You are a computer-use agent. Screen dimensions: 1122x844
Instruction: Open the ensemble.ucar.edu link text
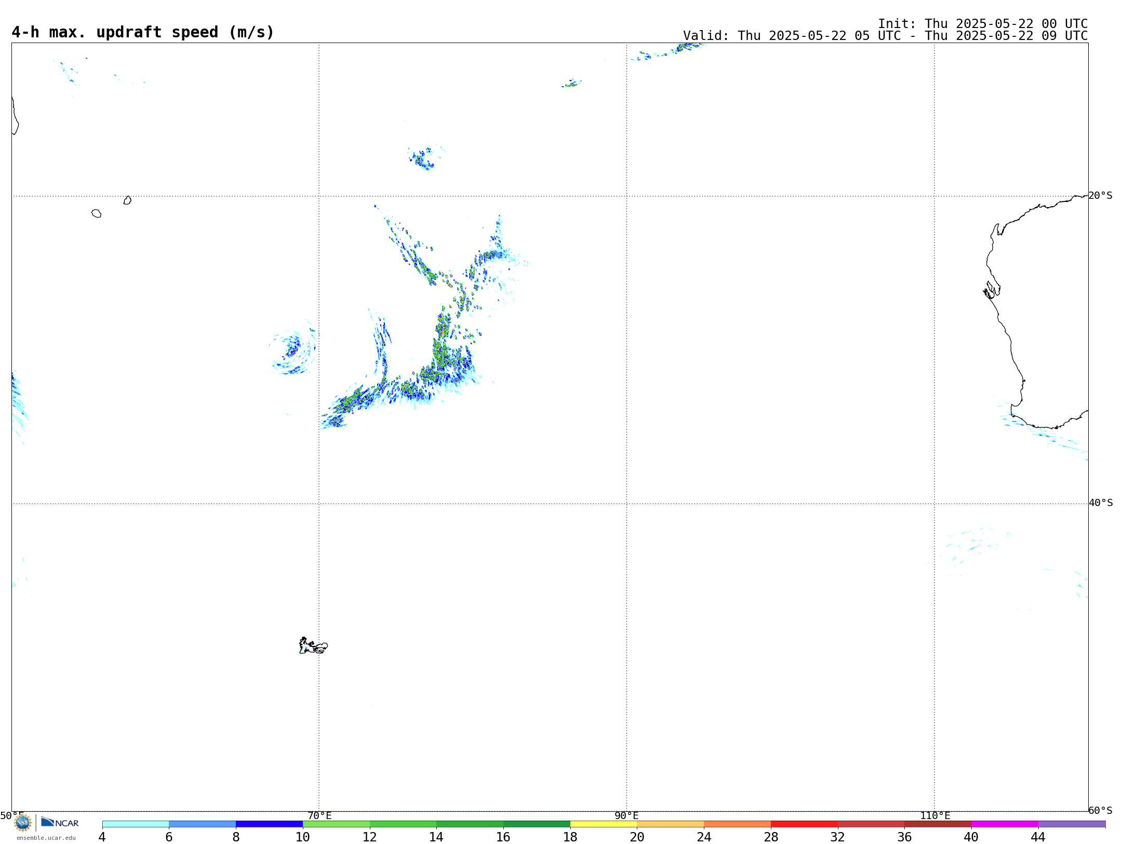click(46, 838)
